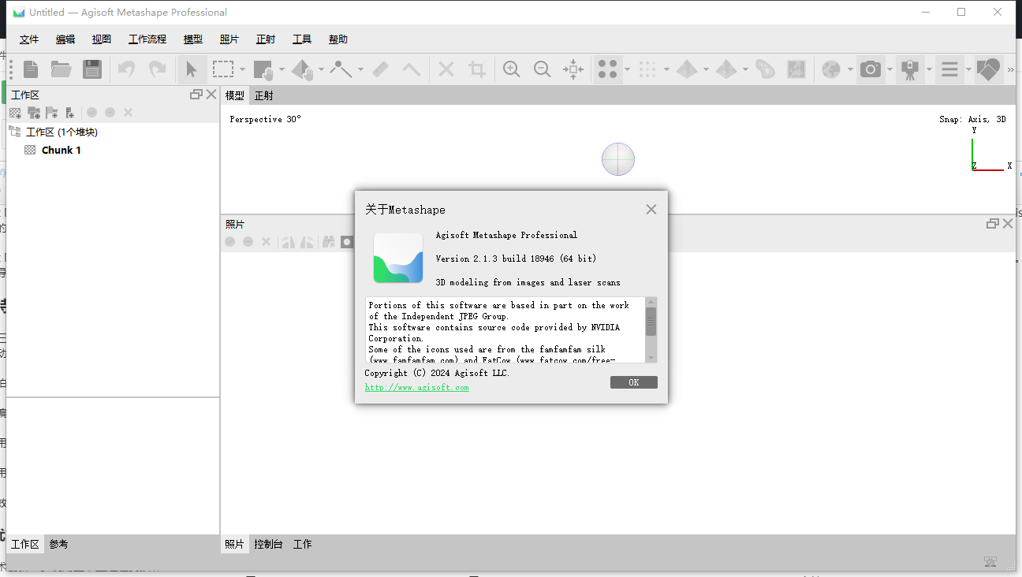Switch to the 控制台 tab
The height and width of the screenshot is (577, 1022).
(x=268, y=544)
